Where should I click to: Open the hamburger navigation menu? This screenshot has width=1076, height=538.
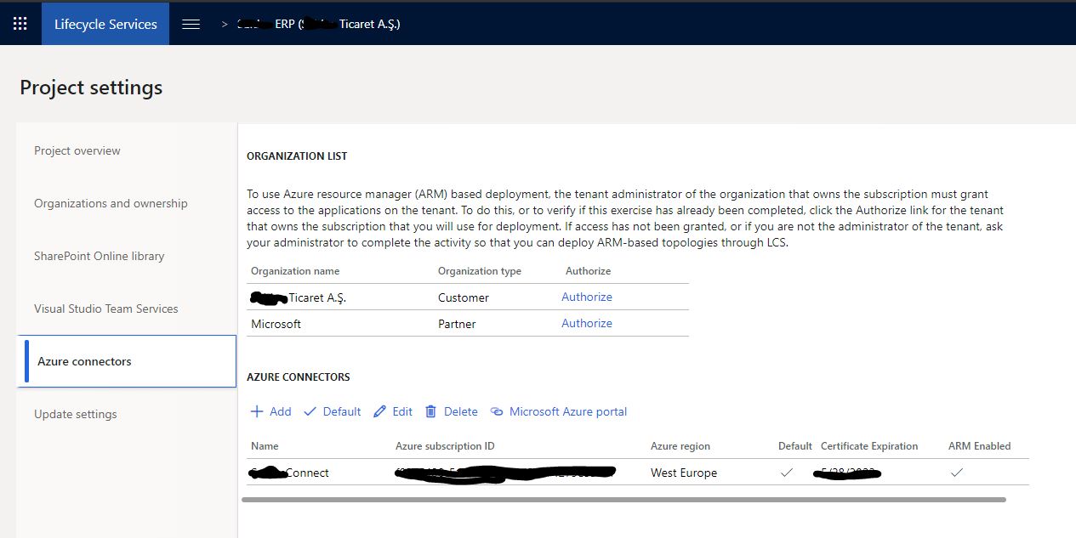191,24
